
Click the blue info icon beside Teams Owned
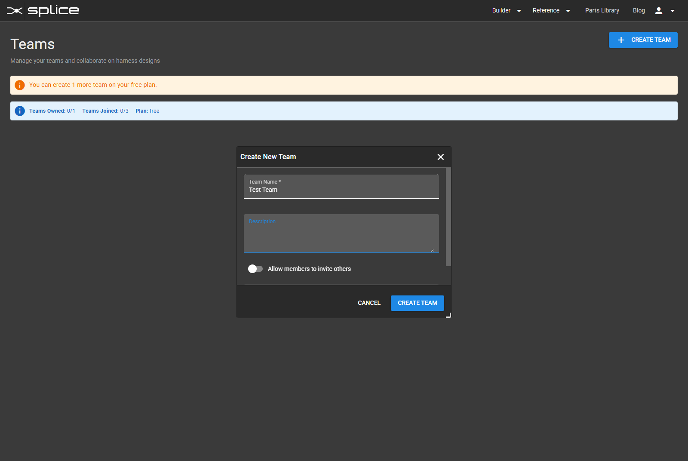point(20,111)
